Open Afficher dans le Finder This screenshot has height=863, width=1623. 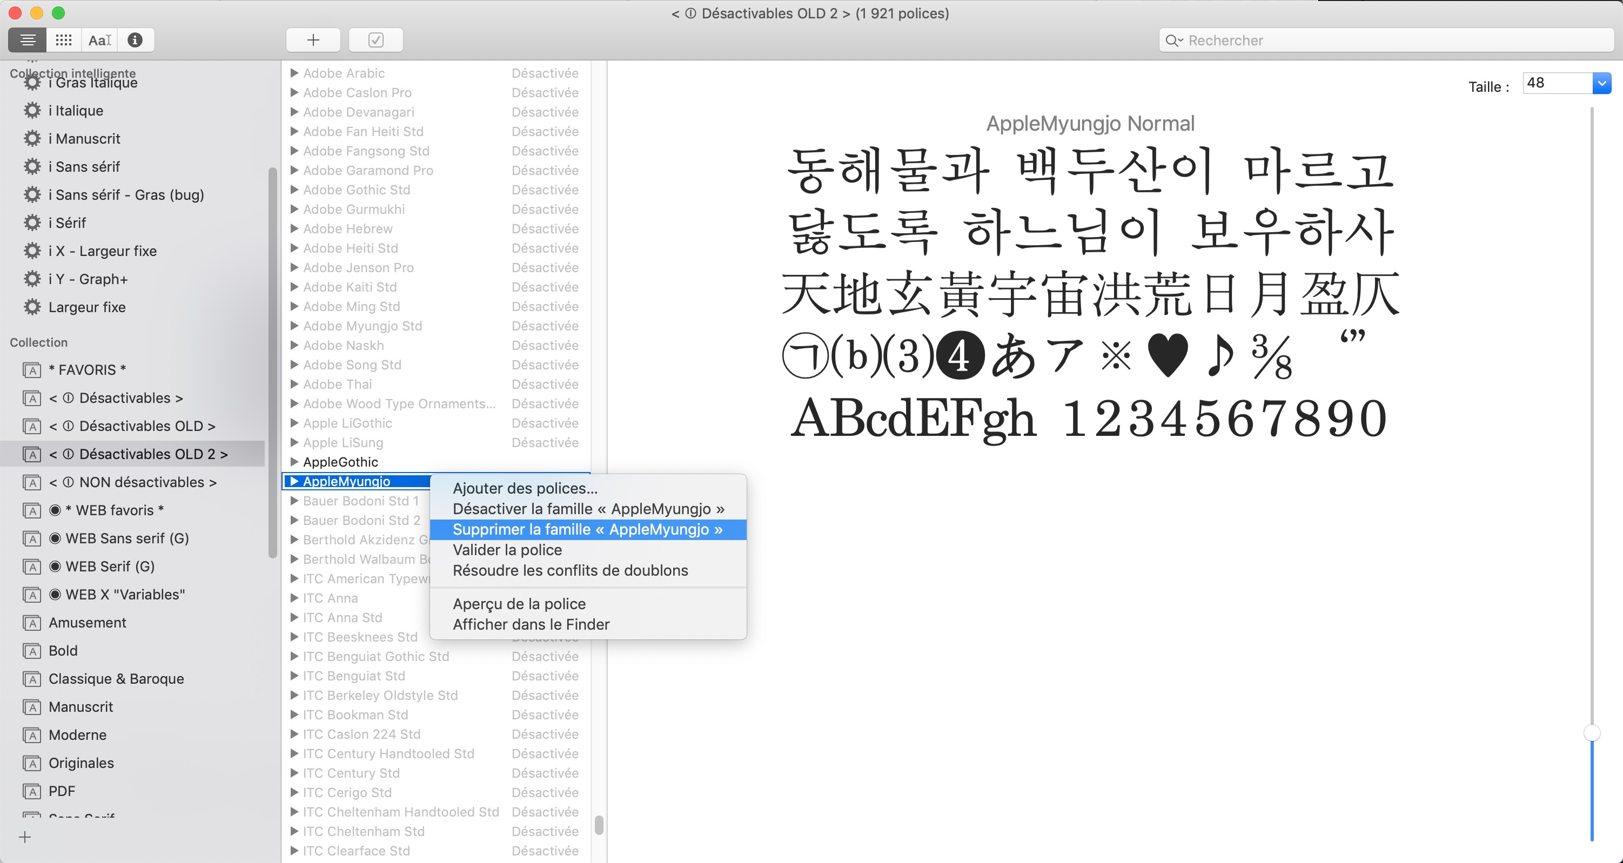coord(531,624)
